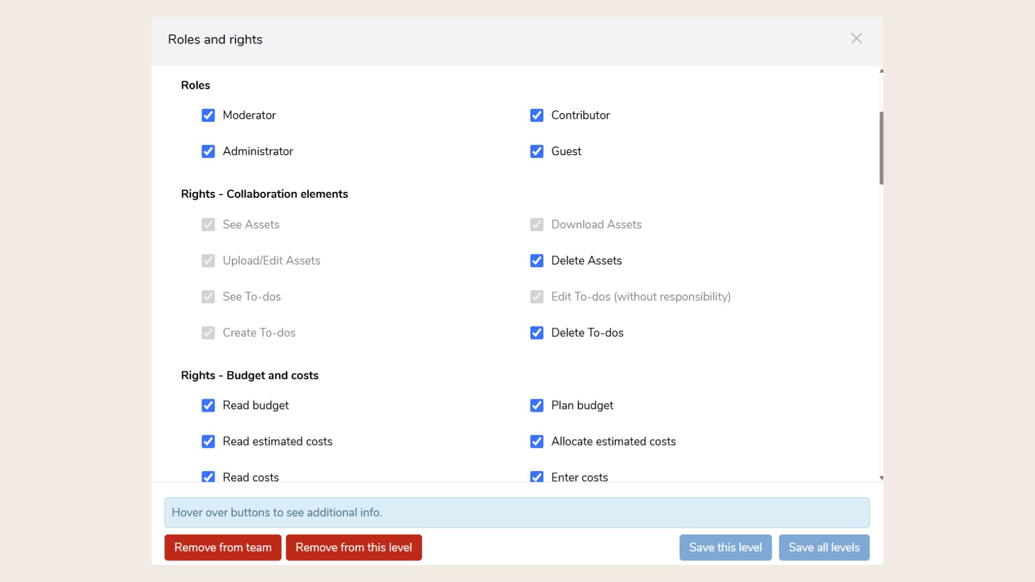Image resolution: width=1035 pixels, height=582 pixels.
Task: Uncheck the Read costs checkbox
Action: 208,476
